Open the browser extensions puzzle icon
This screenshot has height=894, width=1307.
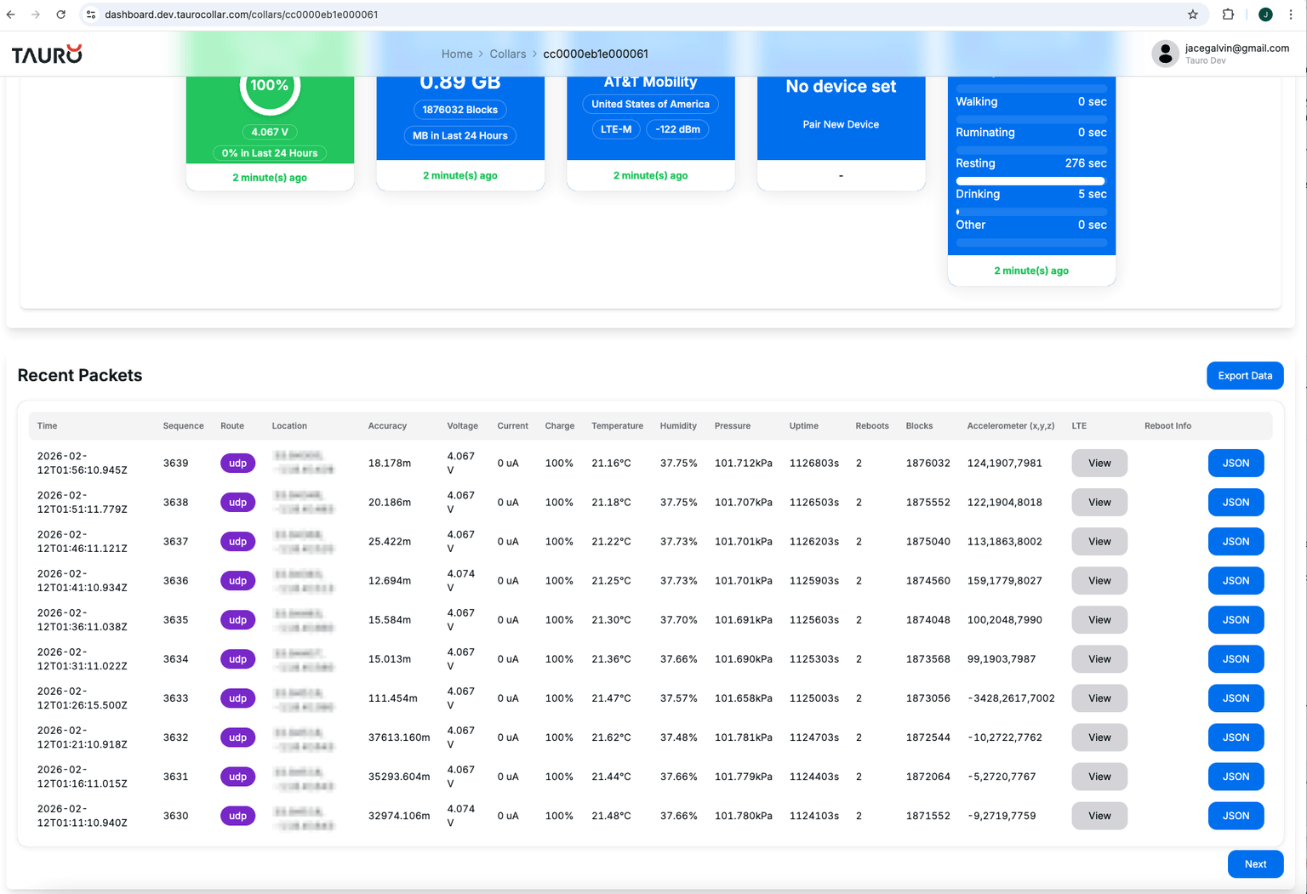tap(1228, 14)
